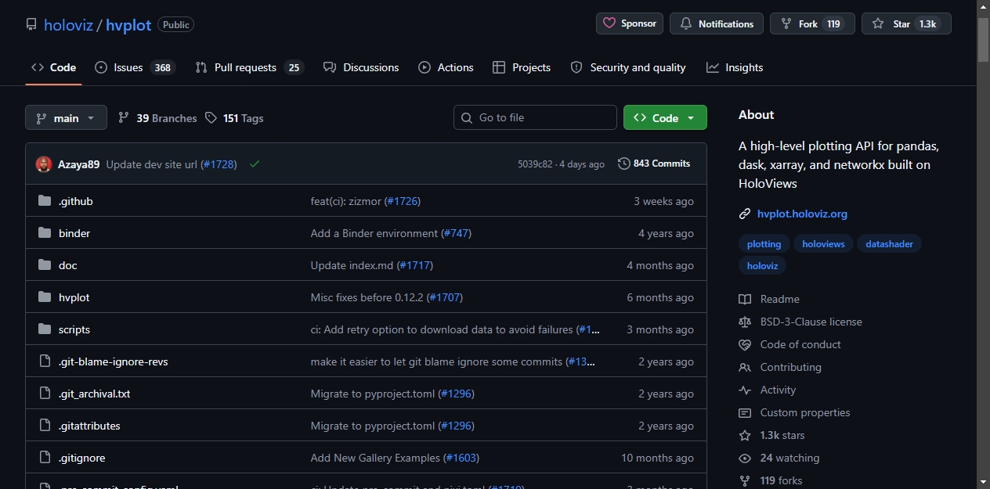Viewport: 990px width, 489px height.
Task: Open the holoviz owner link
Action: [68, 24]
